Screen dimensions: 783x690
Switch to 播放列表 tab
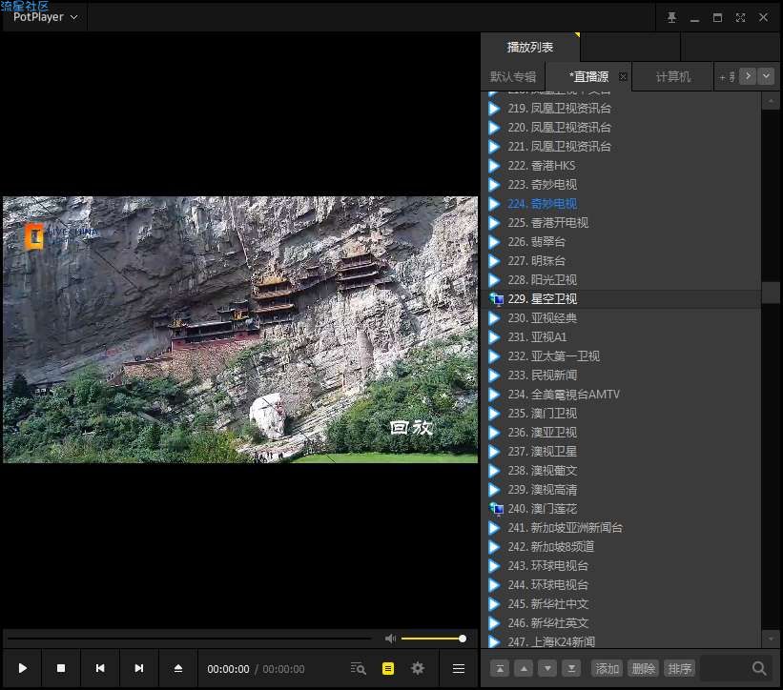530,48
